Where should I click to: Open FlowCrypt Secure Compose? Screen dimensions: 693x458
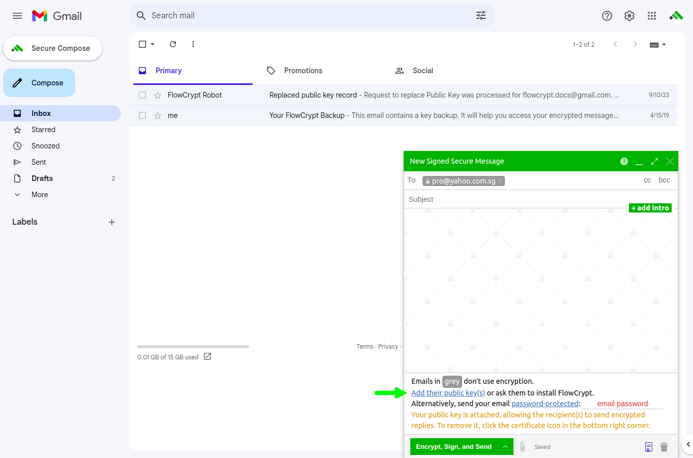click(x=53, y=48)
